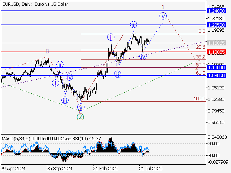Click the circled wave v marker above the red C

click(x=81, y=107)
